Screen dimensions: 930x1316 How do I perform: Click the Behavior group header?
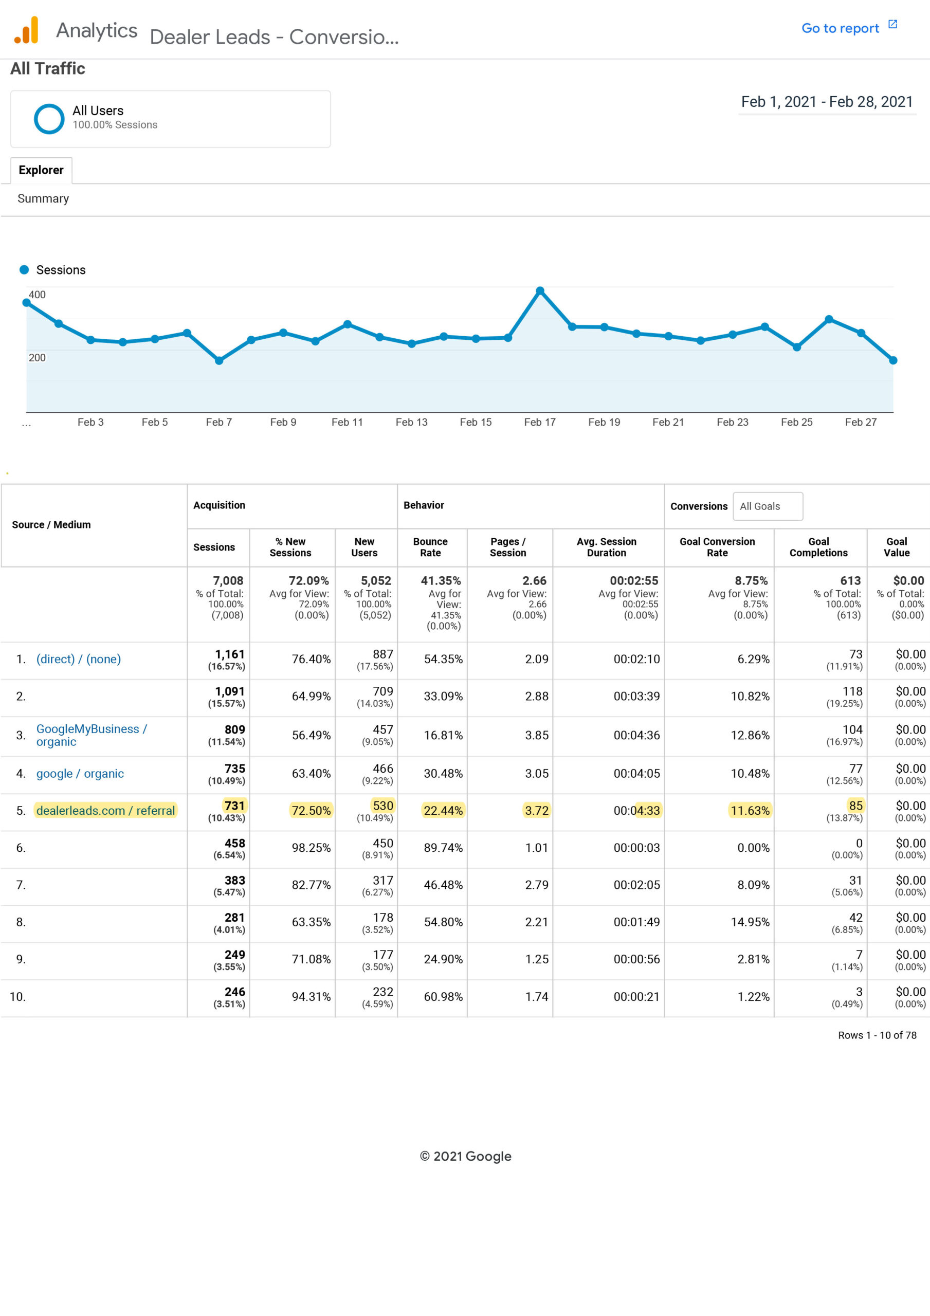tap(424, 505)
